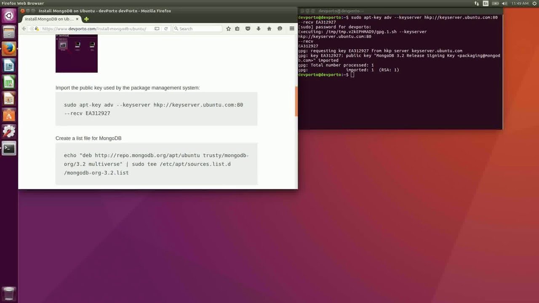Viewport: 539px width, 303px height.
Task: Toggle Firefox Reader View icon
Action: pyautogui.click(x=157, y=29)
